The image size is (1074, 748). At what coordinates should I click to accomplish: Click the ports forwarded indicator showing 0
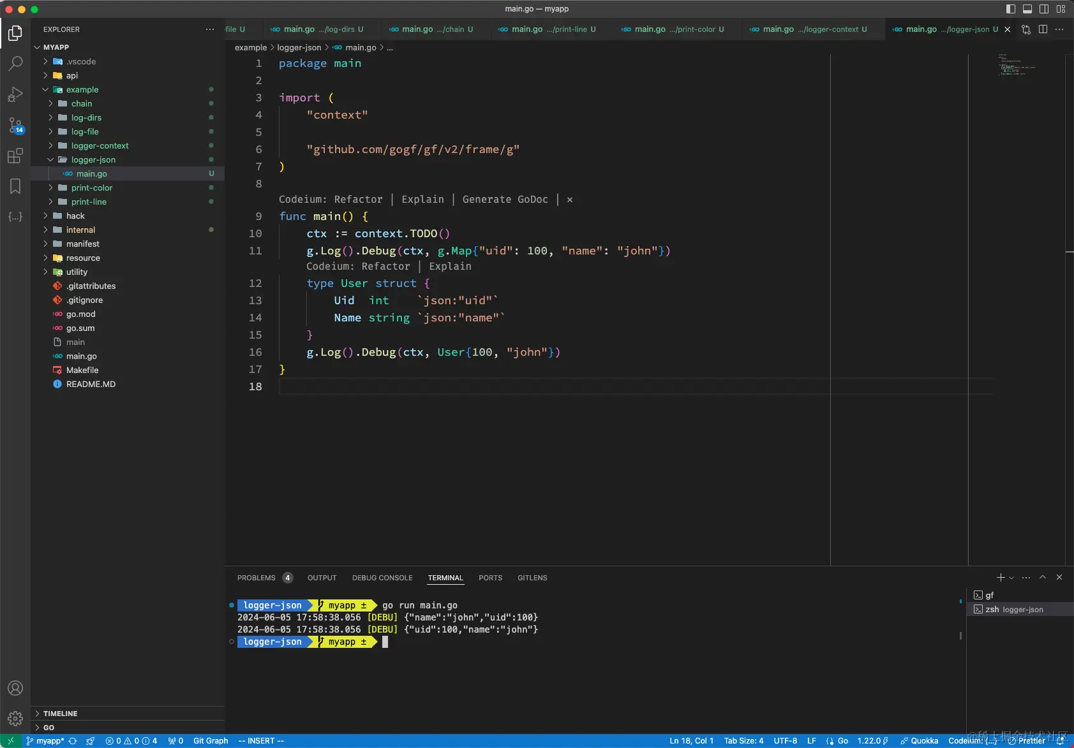click(175, 741)
